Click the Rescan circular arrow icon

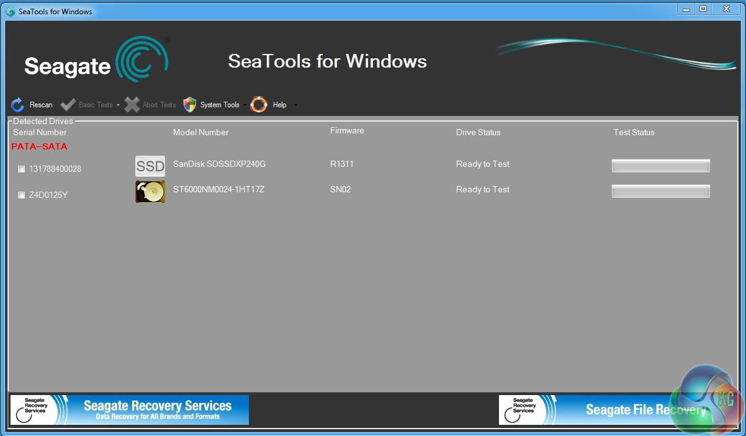[x=17, y=105]
